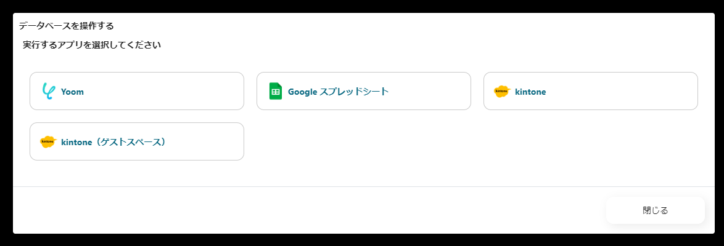This screenshot has height=246, width=724.
Task: Select the Yoom app label
Action: (72, 92)
